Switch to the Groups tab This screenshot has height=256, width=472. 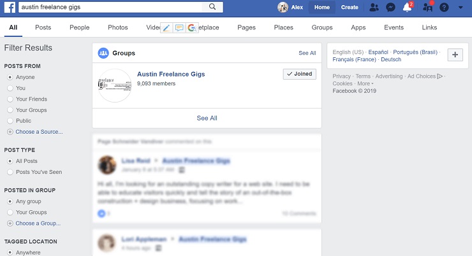click(x=322, y=27)
